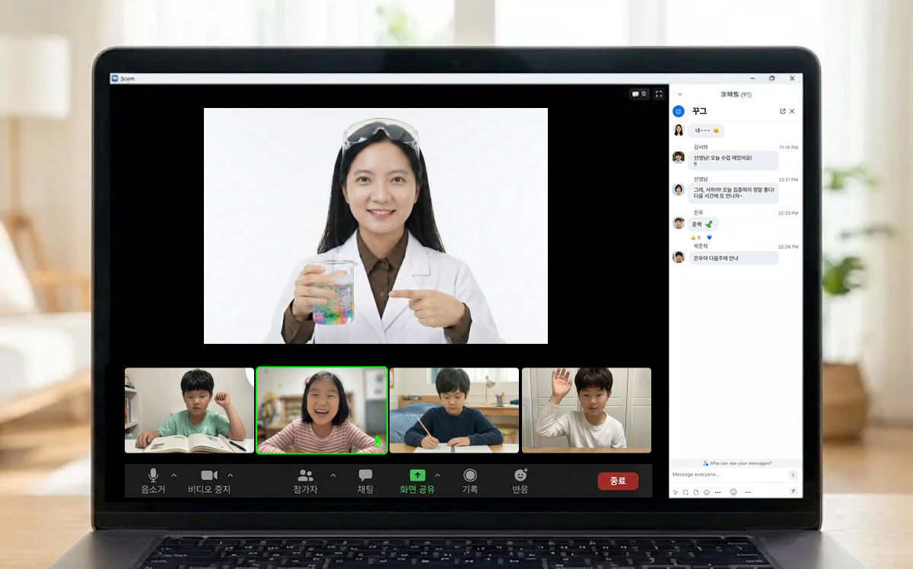Expand screen share options green arrow
This screenshot has width=913, height=569.
437,475
